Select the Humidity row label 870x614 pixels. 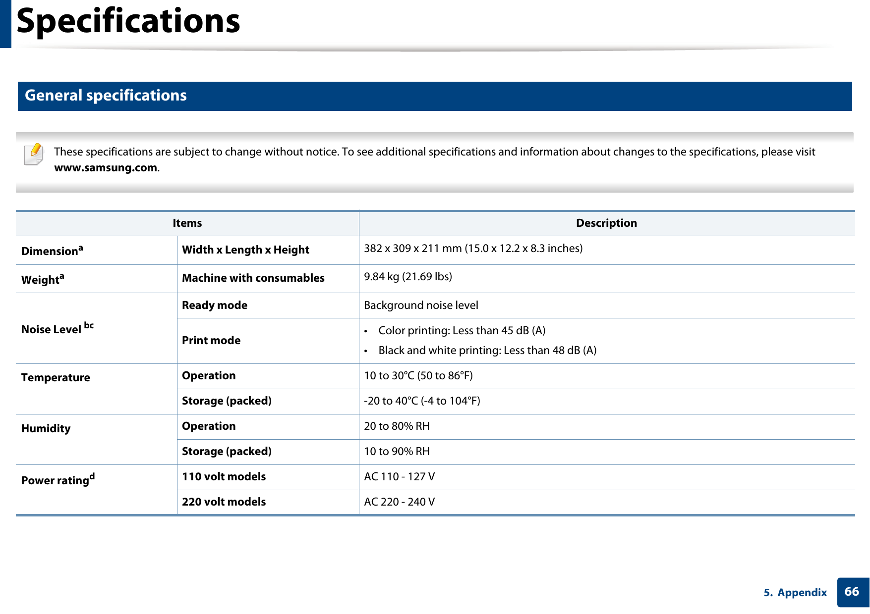pos(46,429)
